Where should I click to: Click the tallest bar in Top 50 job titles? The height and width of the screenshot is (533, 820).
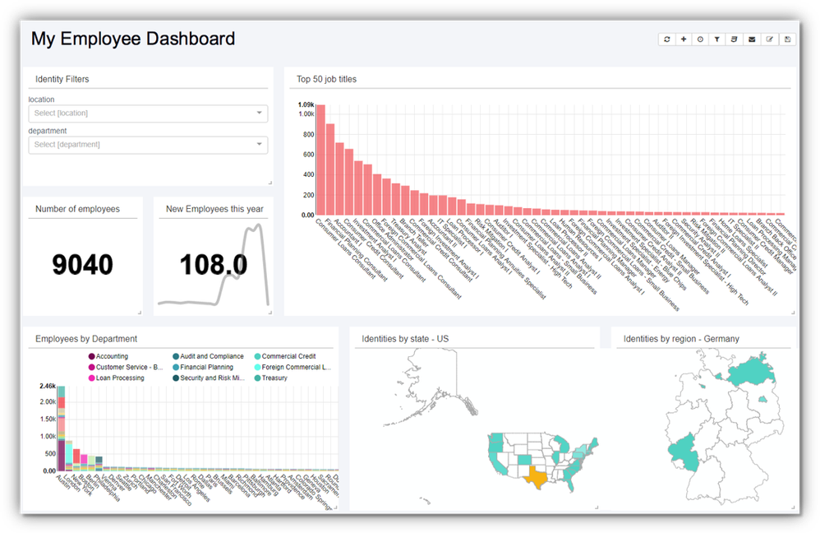[321, 160]
